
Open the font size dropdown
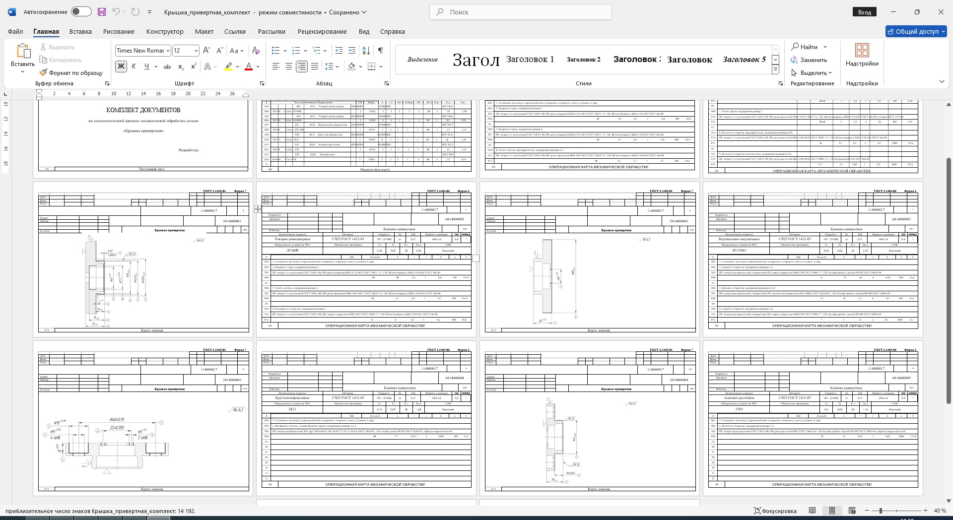pos(196,51)
